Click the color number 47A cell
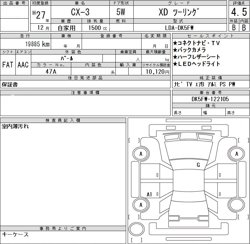250x244 pixels. coord(51,72)
